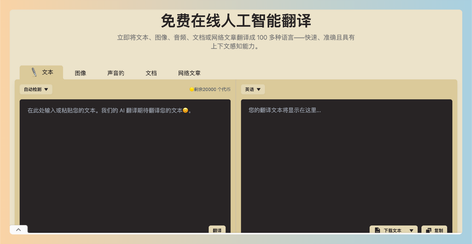The height and width of the screenshot is (244, 472).
Task: Switch to the 网络文章 tab
Action: (x=189, y=73)
